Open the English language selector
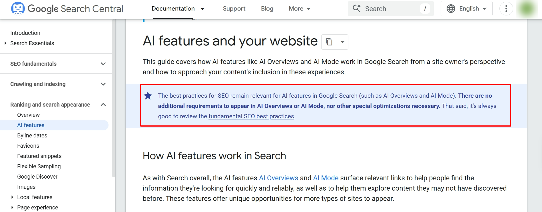Screen dimensions: 542x212 pyautogui.click(x=467, y=9)
